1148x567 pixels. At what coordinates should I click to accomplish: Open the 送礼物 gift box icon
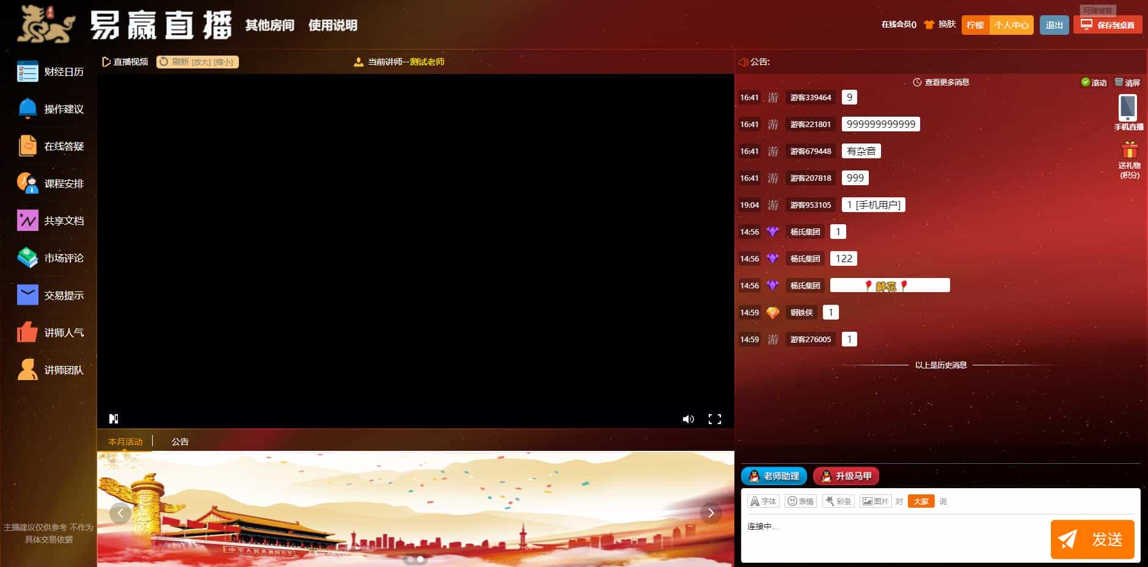click(1130, 150)
